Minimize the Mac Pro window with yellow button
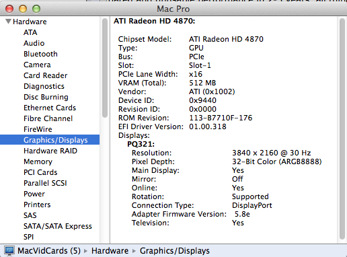 (x=23, y=9)
